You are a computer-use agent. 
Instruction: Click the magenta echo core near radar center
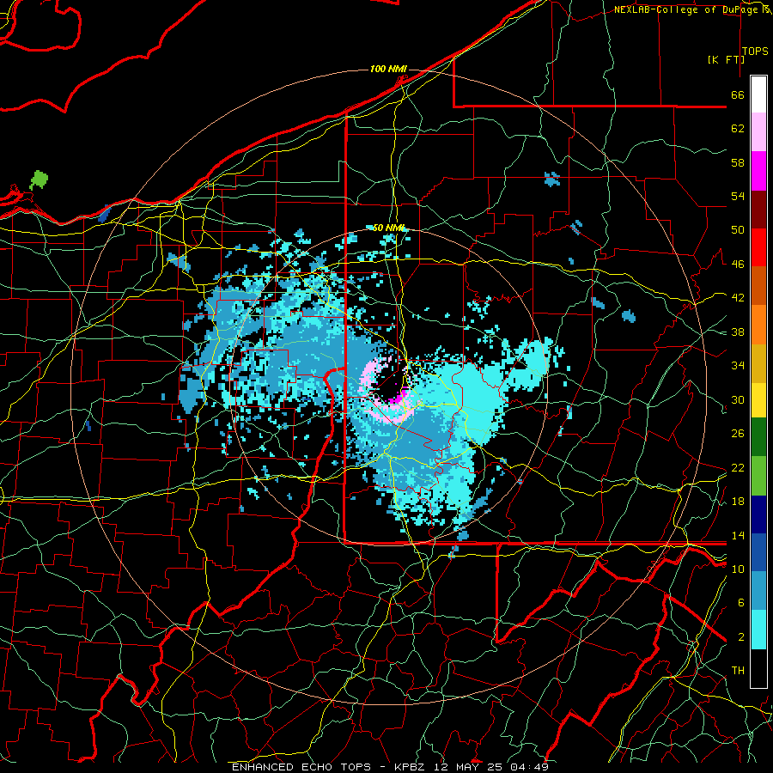coord(399,398)
